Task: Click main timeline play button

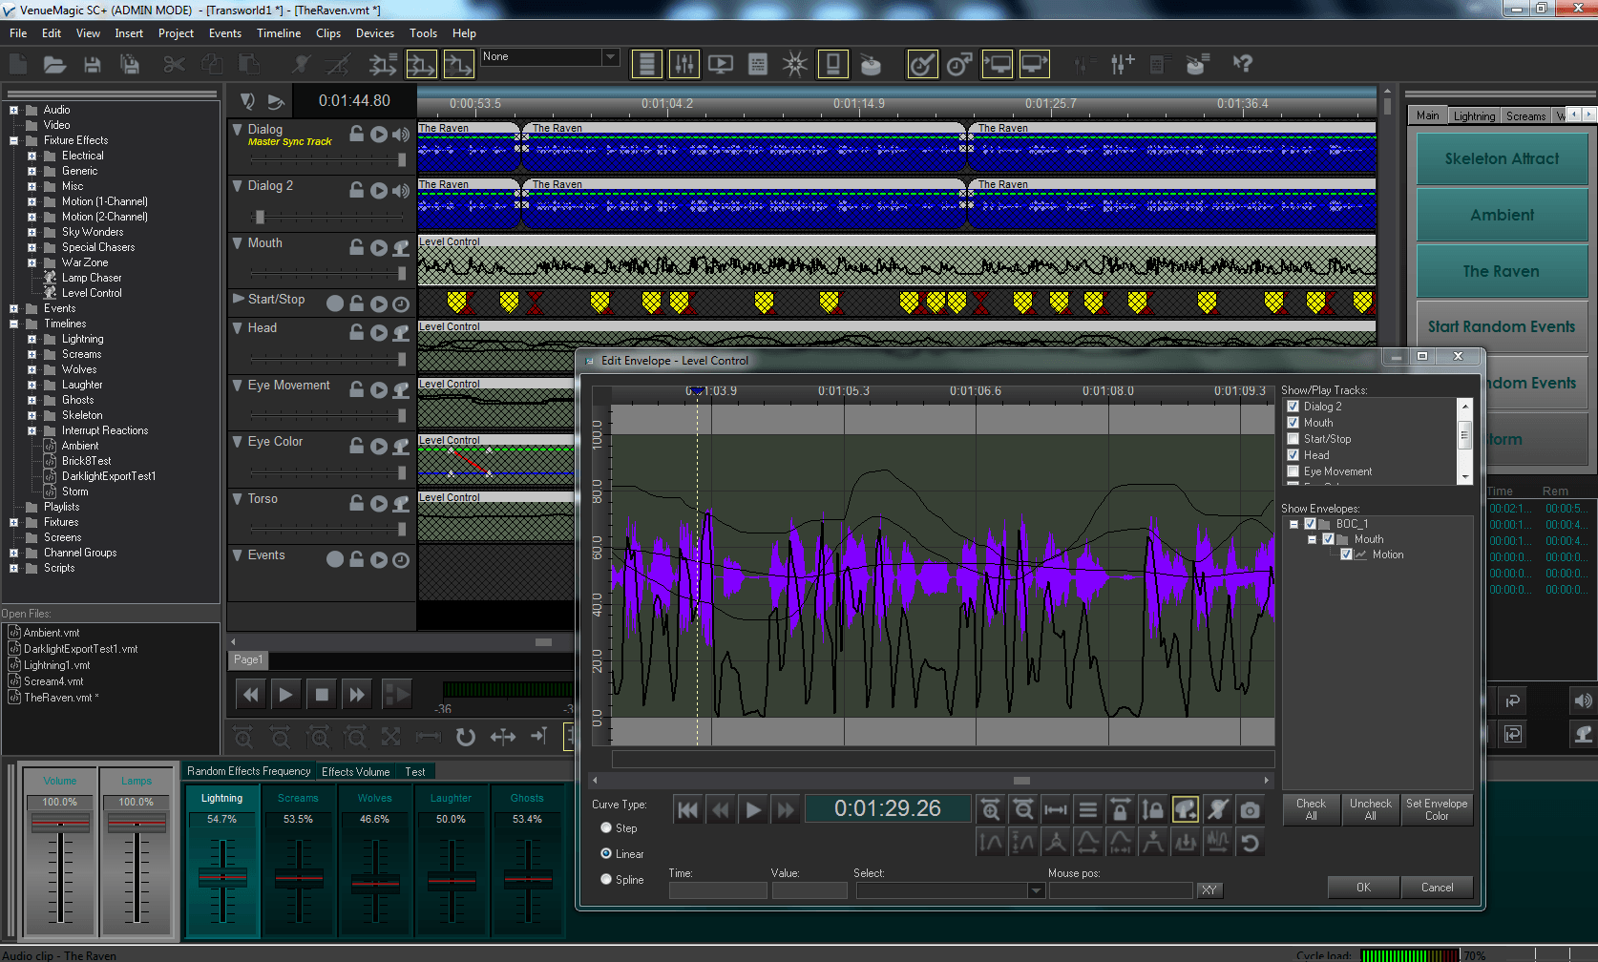Action: [x=285, y=695]
